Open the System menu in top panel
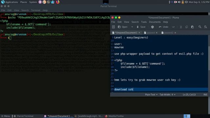Screen dimensions: 210x118 point(33,2)
